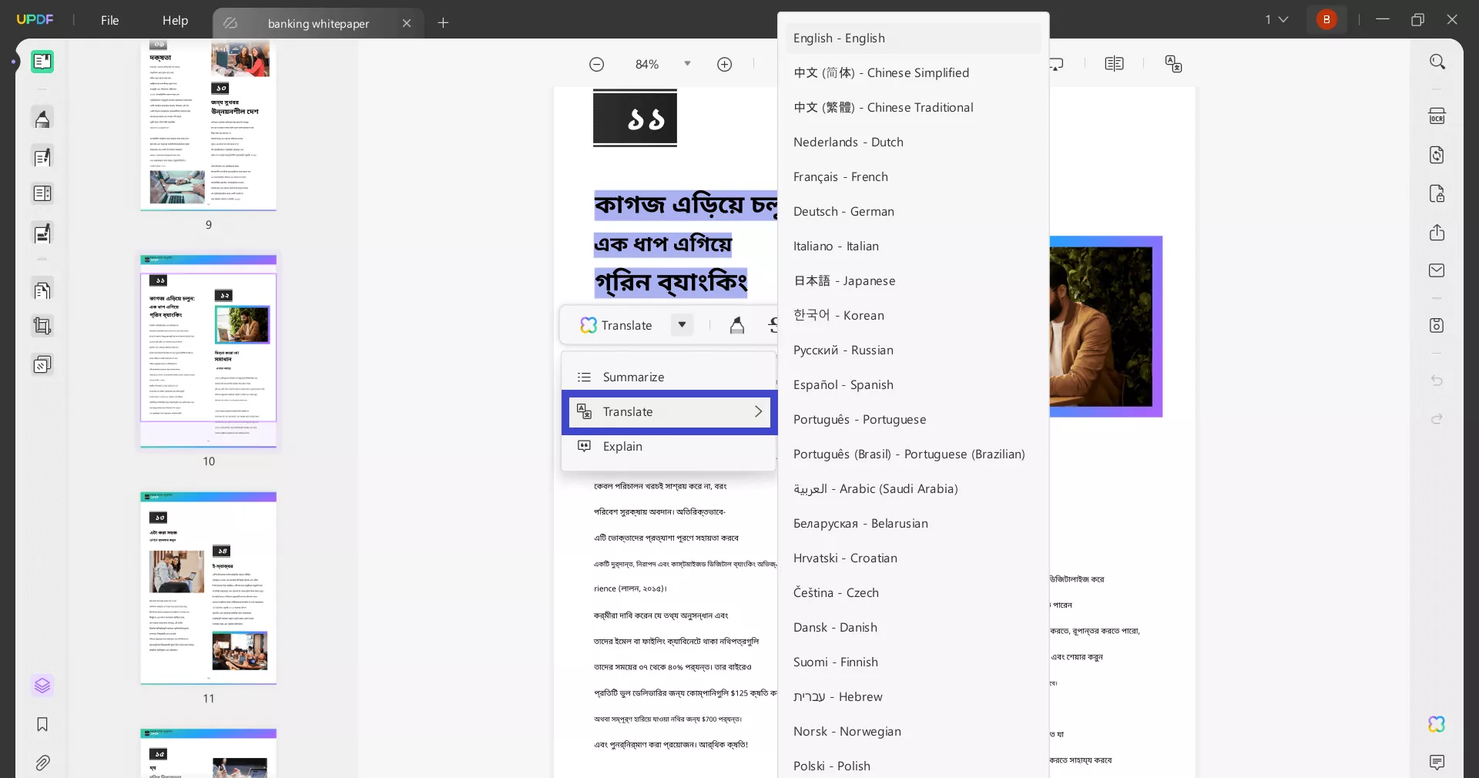This screenshot has height=778, width=1479.
Task: Close the banking whitepaper tab
Action: 407,23
